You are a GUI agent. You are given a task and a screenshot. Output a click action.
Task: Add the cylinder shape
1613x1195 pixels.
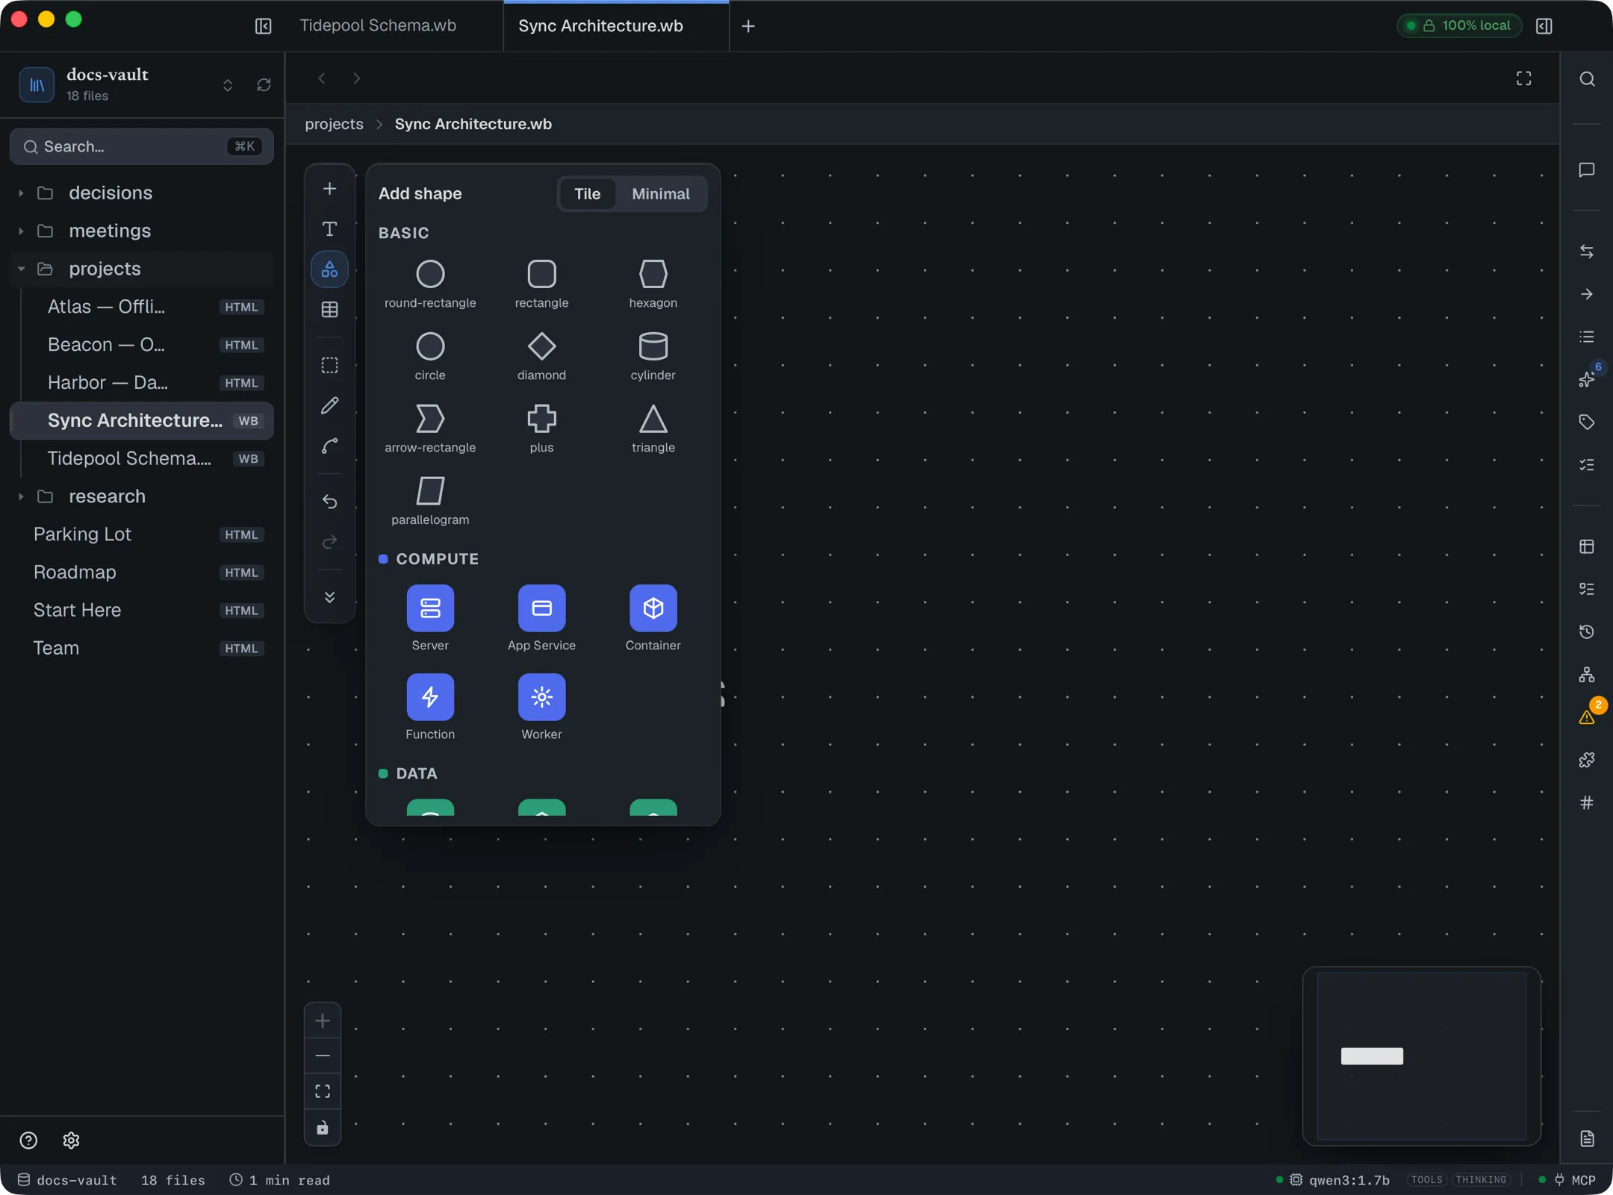653,356
